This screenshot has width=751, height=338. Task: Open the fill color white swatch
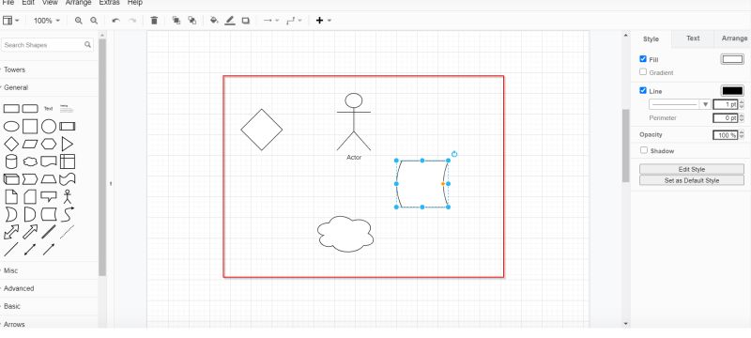pos(732,59)
